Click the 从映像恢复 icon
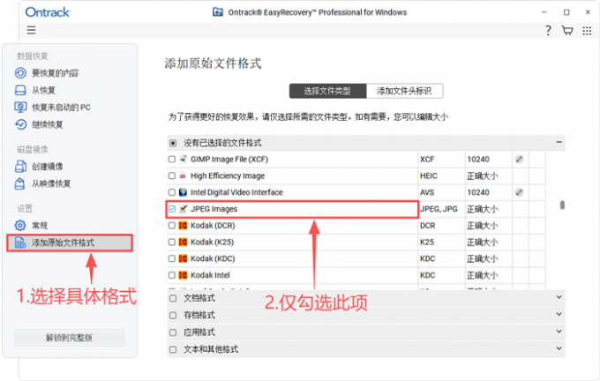 (19, 183)
